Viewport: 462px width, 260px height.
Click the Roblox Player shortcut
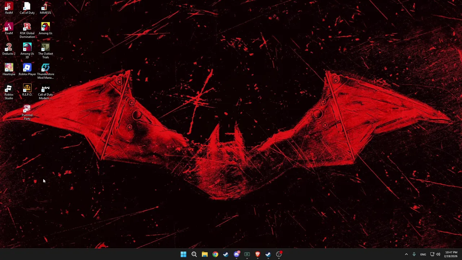click(27, 70)
